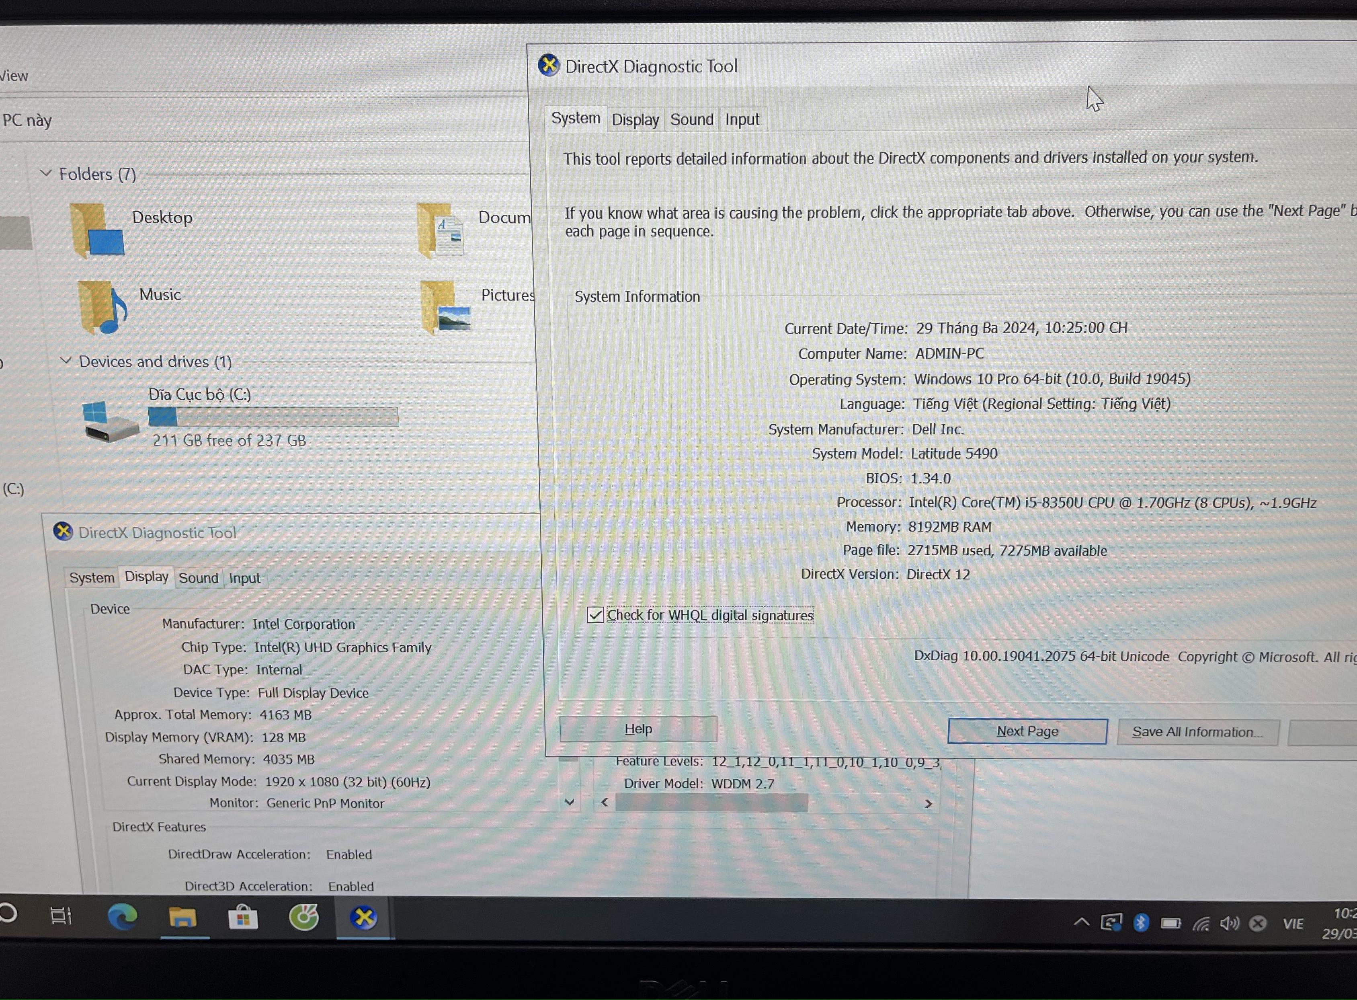Click the Bluetooth tray icon
Image resolution: width=1357 pixels, height=1000 pixels.
click(1140, 922)
